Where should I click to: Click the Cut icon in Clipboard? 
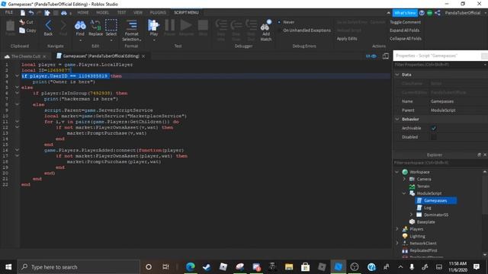(22, 22)
